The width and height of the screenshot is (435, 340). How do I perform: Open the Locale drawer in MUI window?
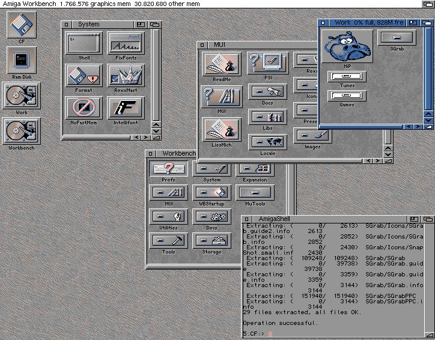[267, 142]
